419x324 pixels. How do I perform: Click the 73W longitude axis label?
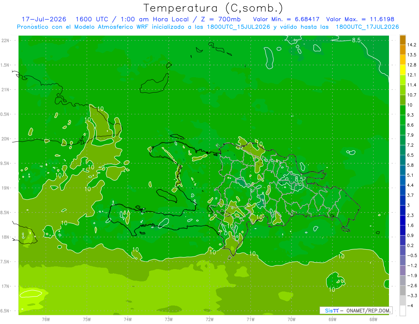tap(169, 319)
